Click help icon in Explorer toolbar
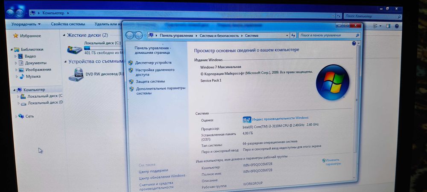The image size is (427, 192). click(397, 26)
